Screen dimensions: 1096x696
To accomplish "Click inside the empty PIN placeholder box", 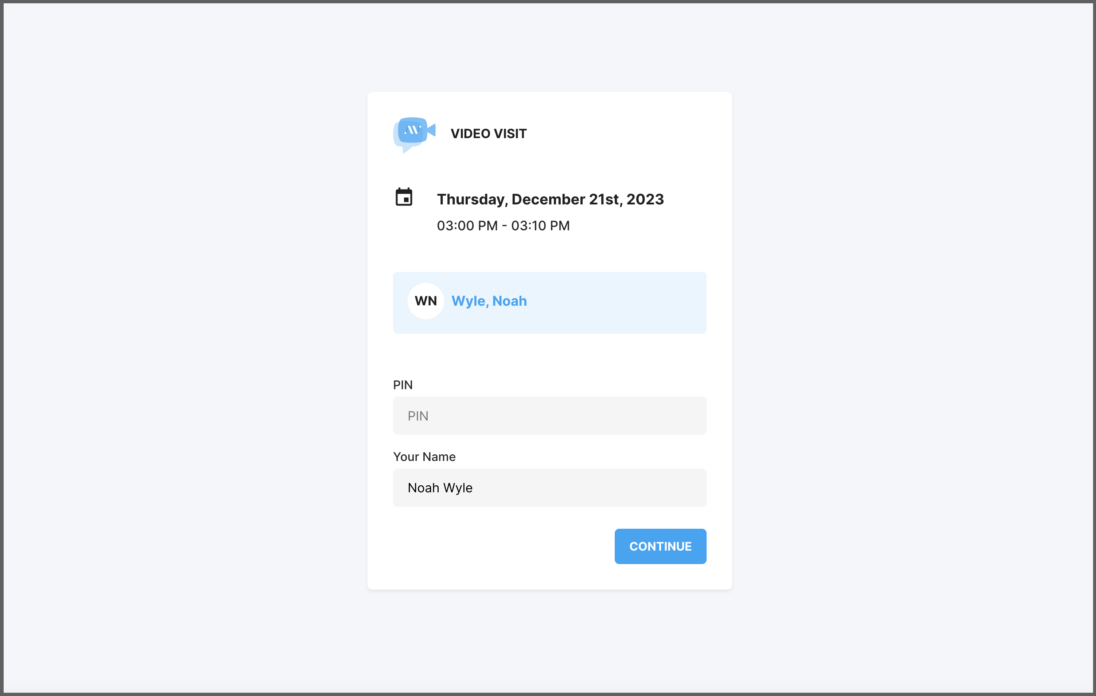I will [549, 415].
